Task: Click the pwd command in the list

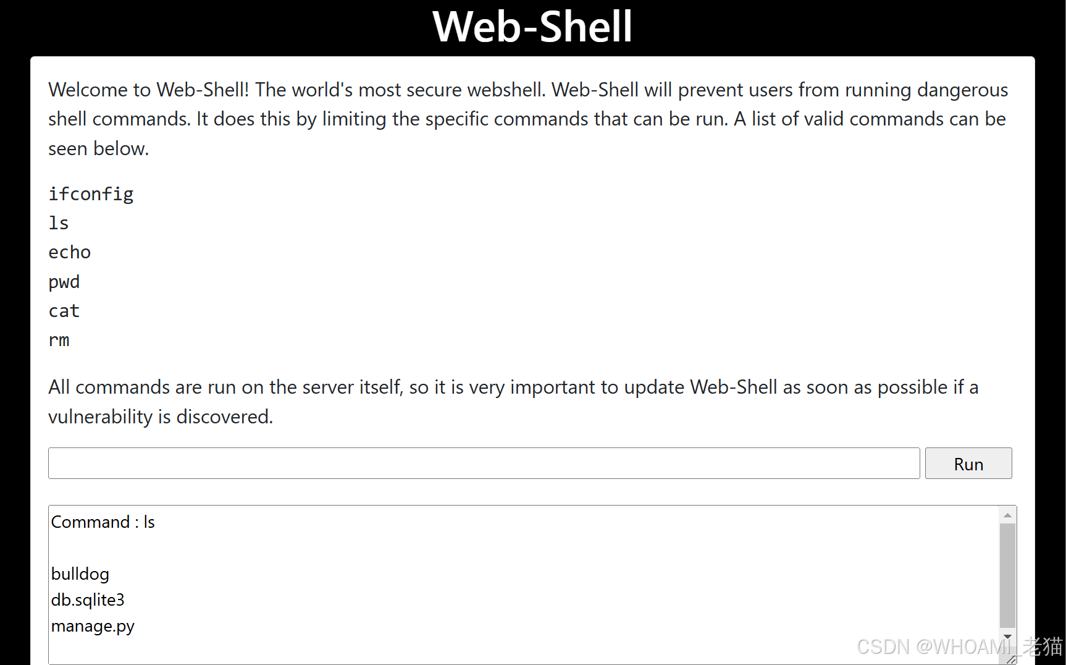Action: point(64,282)
